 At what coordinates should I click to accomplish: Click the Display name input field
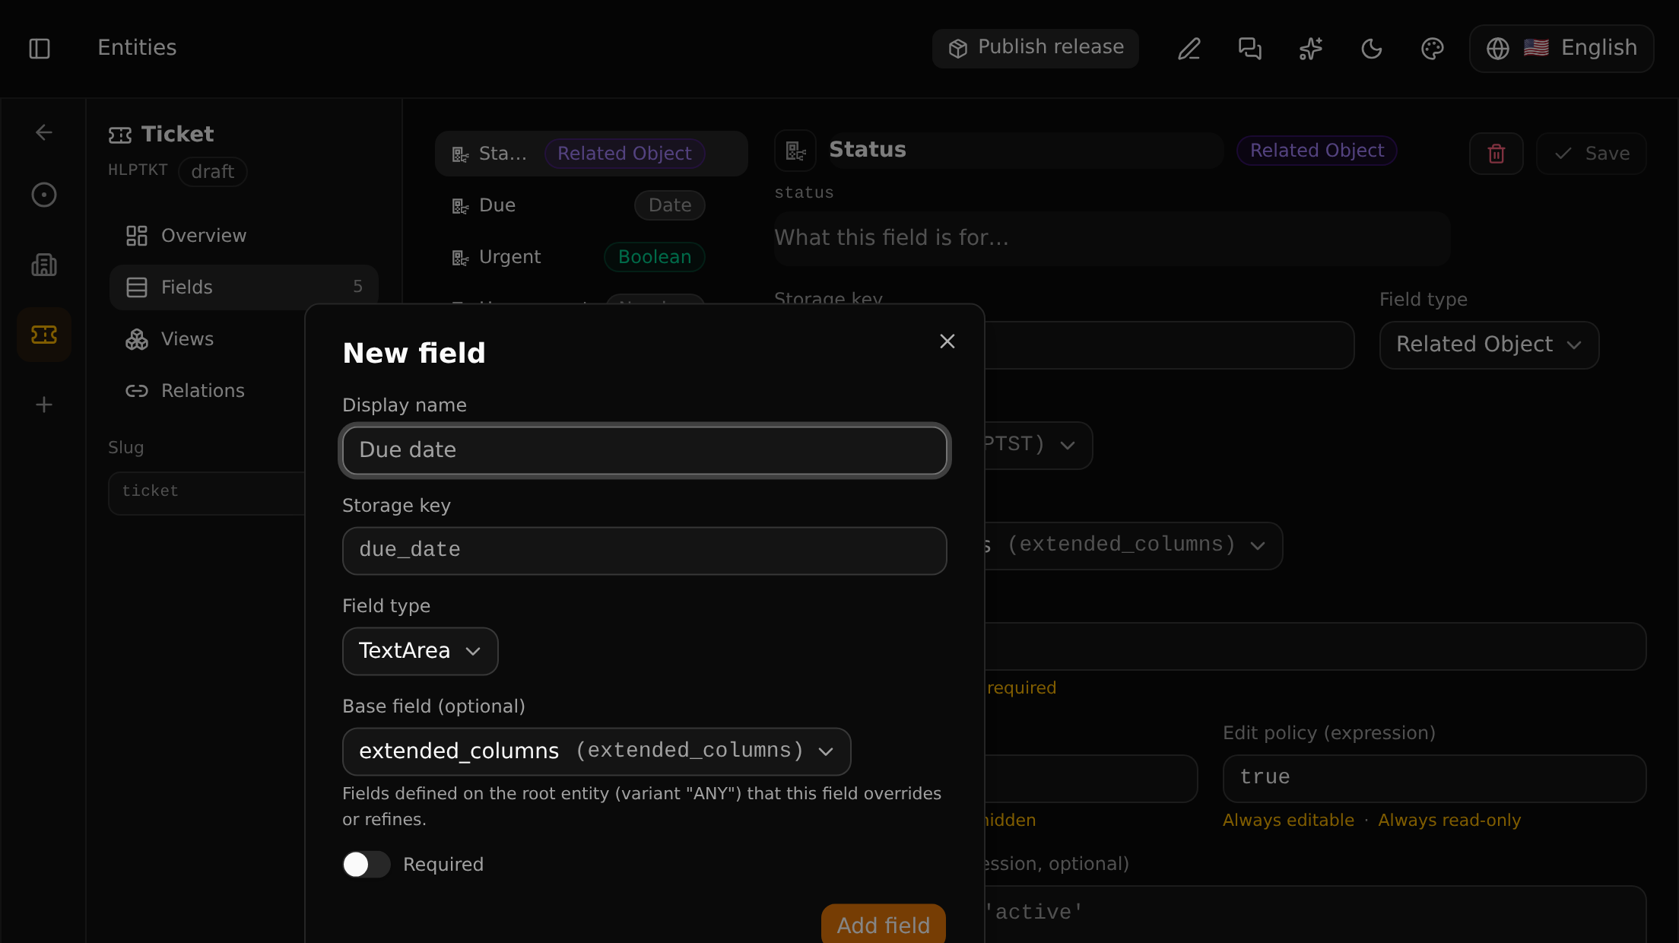point(645,450)
